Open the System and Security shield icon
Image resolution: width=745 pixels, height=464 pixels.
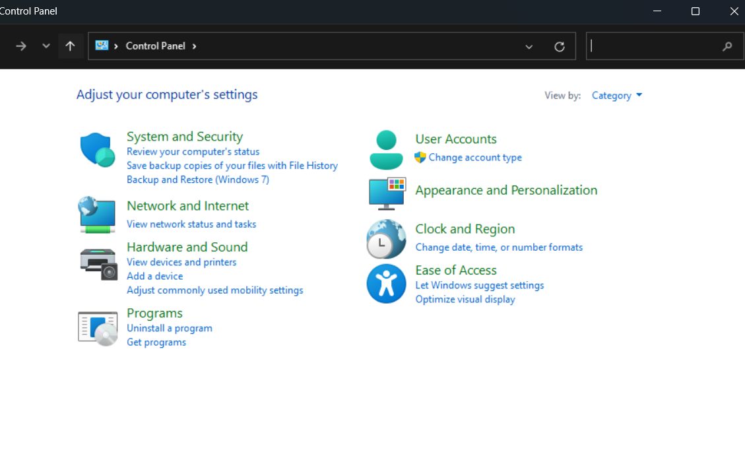(98, 150)
